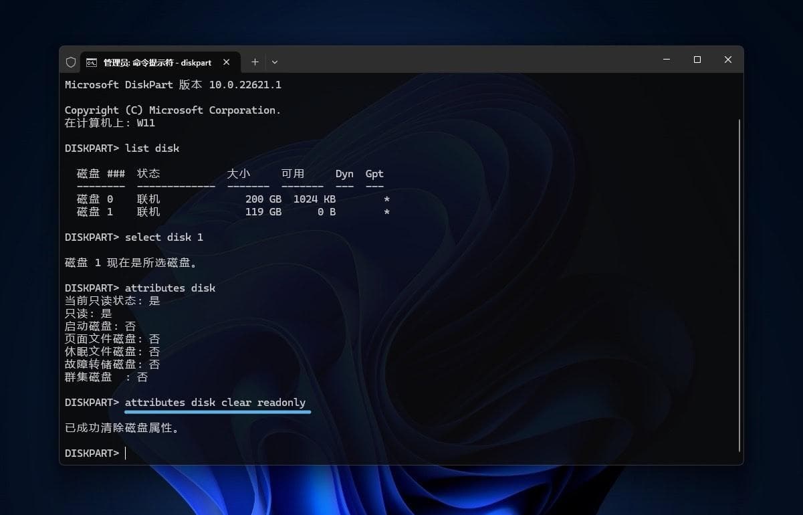Click the shield icon in the tab bar

[71, 62]
